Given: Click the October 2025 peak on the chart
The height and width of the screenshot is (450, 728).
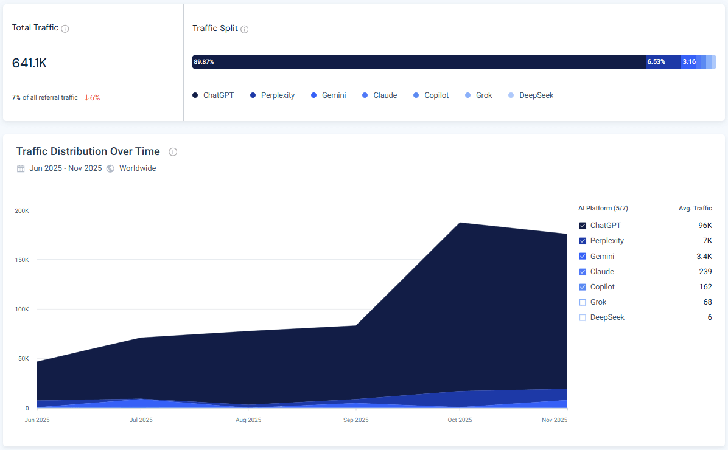Looking at the screenshot, I should point(460,223).
